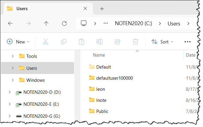Image resolution: width=203 pixels, height=127 pixels.
Task: Click the Delete trash can icon
Action: (x=136, y=42)
